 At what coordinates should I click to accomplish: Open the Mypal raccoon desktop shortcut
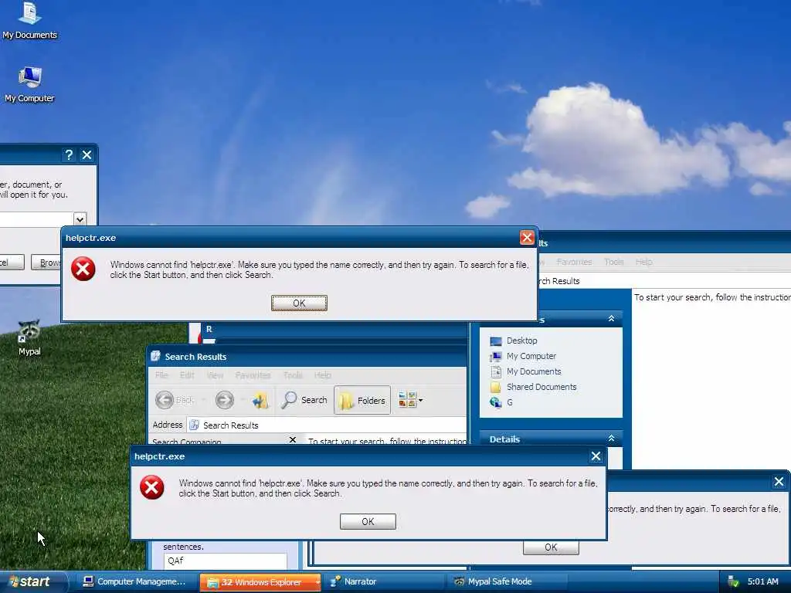[29, 337]
